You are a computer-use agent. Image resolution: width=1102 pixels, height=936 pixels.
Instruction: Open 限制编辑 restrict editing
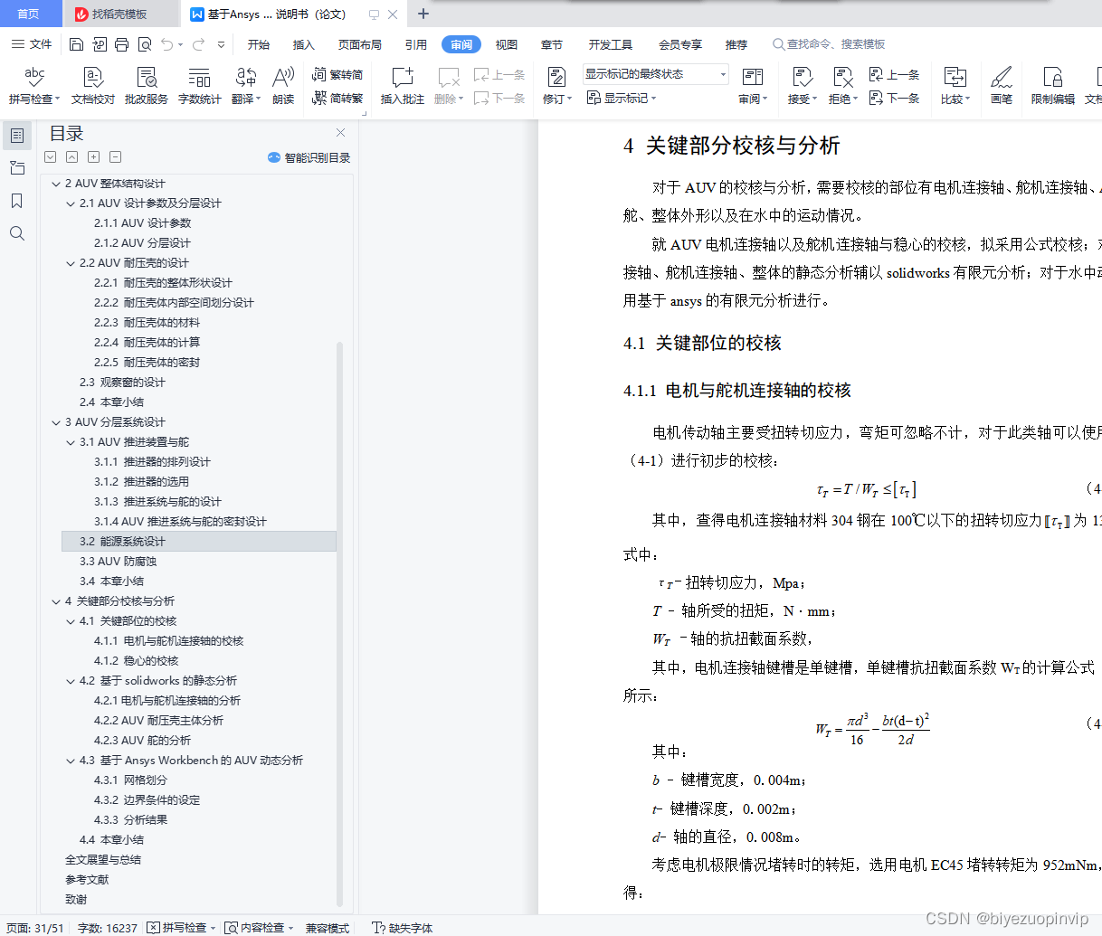[1051, 85]
